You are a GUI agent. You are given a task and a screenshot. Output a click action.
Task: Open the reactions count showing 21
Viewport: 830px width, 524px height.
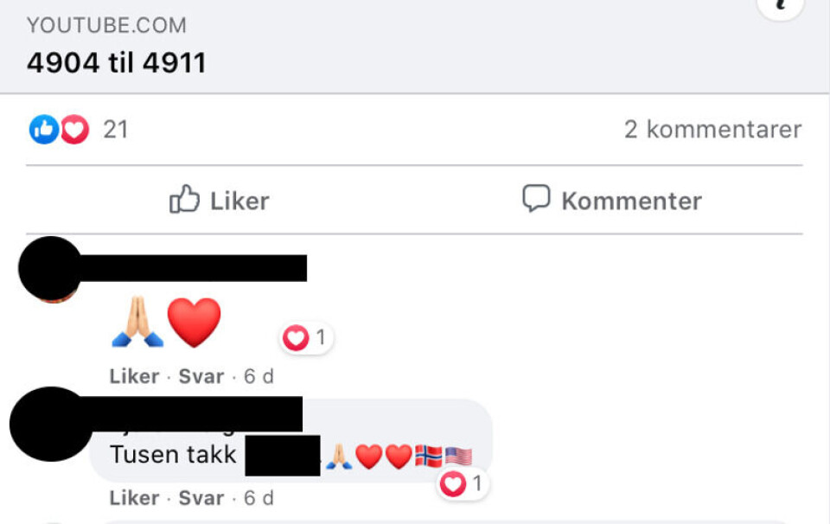(115, 129)
